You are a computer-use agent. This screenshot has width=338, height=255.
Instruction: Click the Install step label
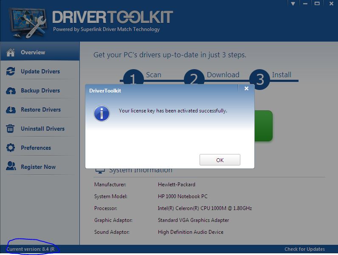tap(282, 75)
